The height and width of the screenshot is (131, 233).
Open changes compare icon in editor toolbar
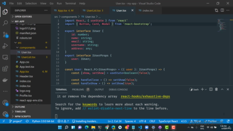tap(217, 11)
